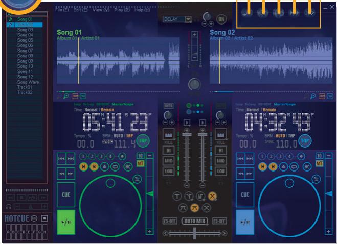Open right channel EQ preset dropdown

pyautogui.click(x=221, y=134)
